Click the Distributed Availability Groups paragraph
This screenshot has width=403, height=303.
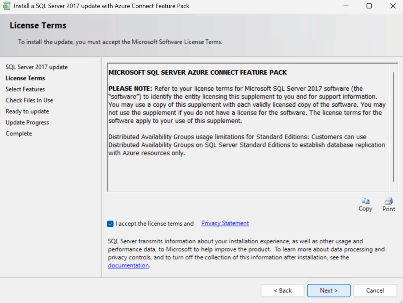tap(247, 145)
